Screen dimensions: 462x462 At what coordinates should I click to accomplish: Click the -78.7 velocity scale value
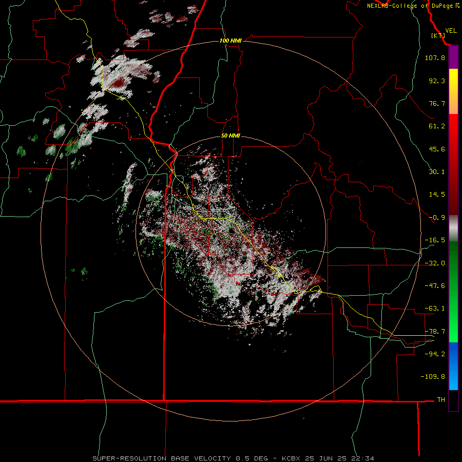pos(435,332)
